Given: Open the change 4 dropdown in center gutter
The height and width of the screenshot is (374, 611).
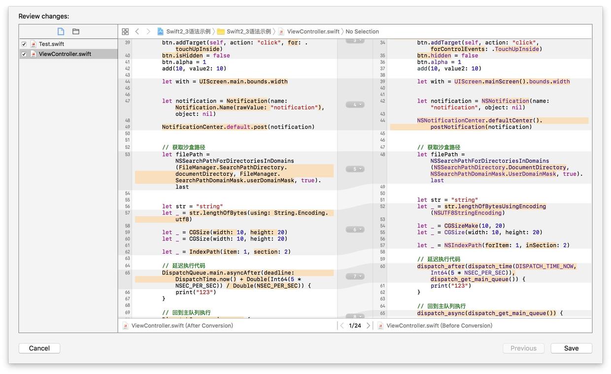Looking at the screenshot, I should tap(355, 104).
